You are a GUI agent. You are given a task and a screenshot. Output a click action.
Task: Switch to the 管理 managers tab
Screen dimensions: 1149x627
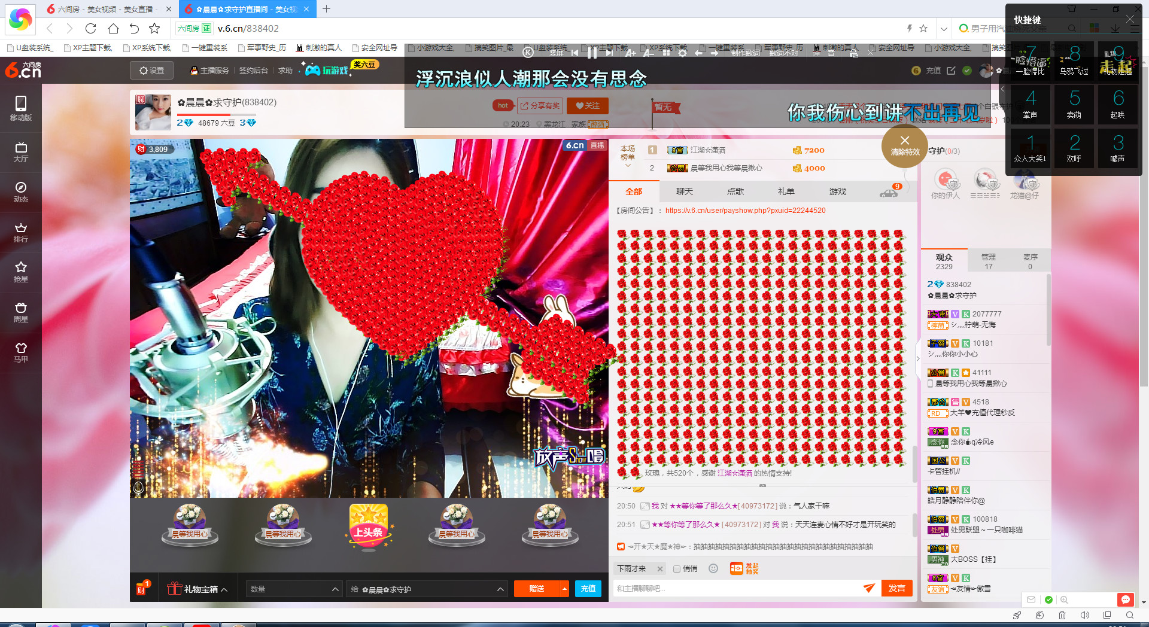coord(988,261)
